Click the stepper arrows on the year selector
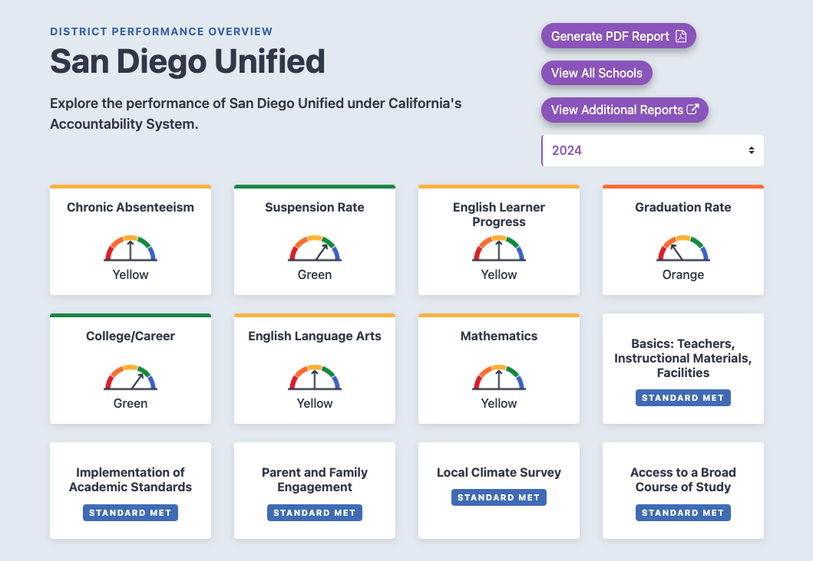 click(x=752, y=150)
